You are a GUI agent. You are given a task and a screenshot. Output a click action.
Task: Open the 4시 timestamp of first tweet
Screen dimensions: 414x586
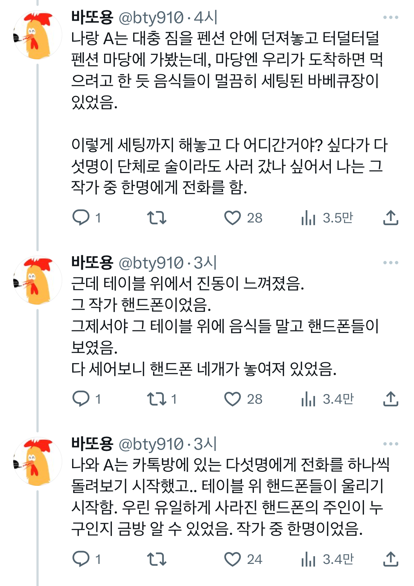pos(206,17)
